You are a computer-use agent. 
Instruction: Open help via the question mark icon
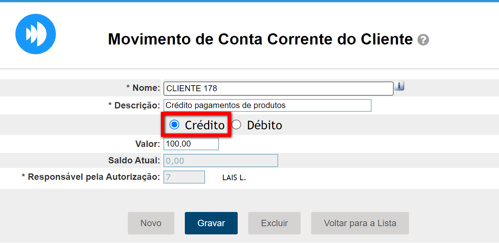(x=423, y=40)
